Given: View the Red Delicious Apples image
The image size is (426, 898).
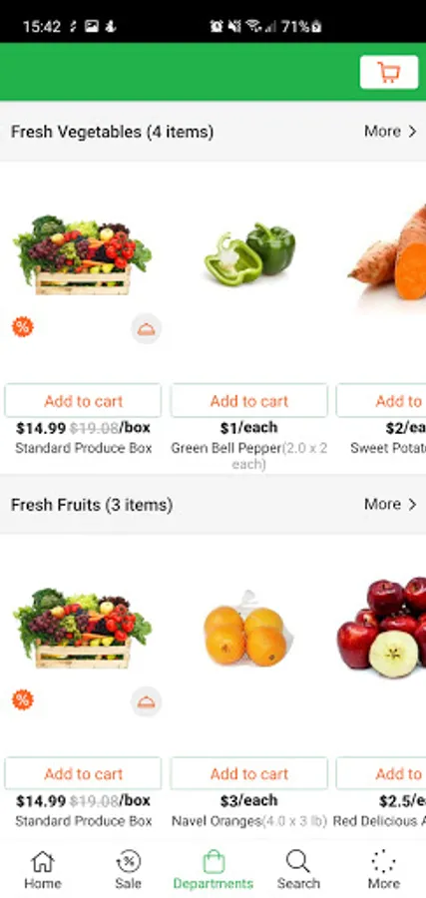Looking at the screenshot, I should pyautogui.click(x=381, y=628).
